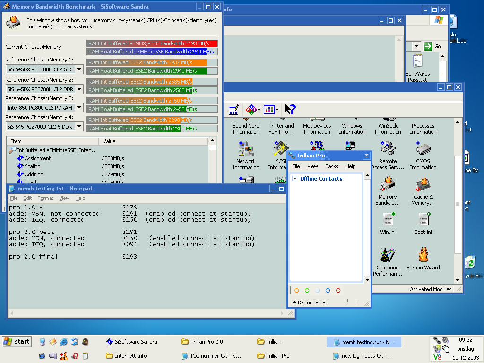Click the Processes Information label
484x363 pixels.
tap(423, 129)
